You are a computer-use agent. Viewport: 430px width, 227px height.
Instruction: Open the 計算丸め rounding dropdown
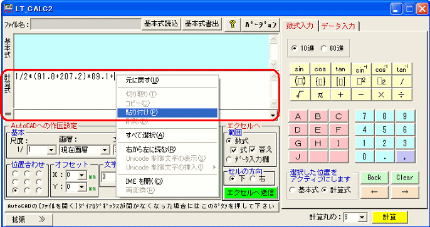[x=362, y=218]
